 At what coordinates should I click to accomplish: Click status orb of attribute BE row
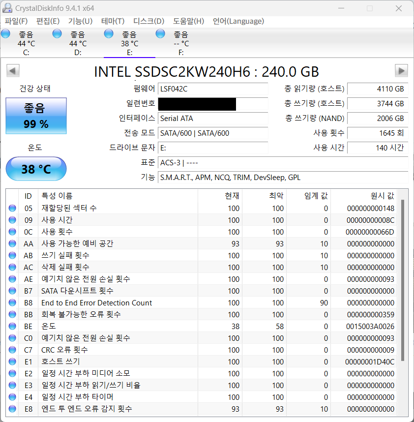12,326
